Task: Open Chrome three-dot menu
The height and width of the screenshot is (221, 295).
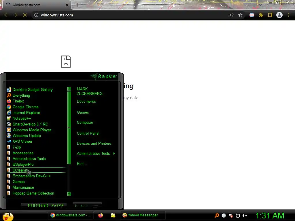Action: point(289,15)
